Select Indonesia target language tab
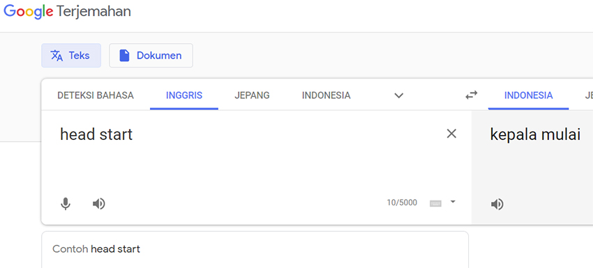Screen dimensions: 593x268 (528, 95)
